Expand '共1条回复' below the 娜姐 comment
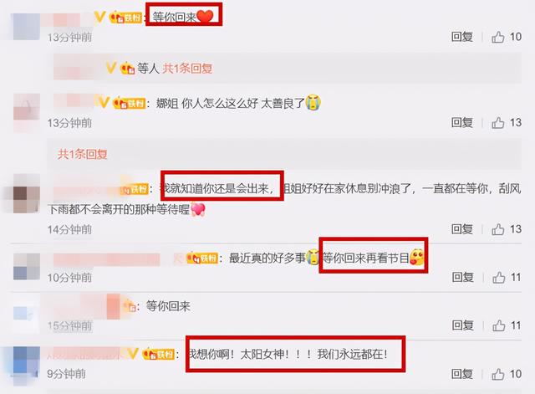 tap(82, 154)
